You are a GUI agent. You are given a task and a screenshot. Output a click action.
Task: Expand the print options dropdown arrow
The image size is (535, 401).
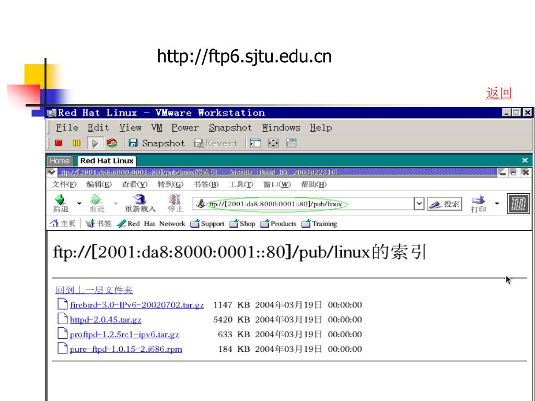(497, 204)
